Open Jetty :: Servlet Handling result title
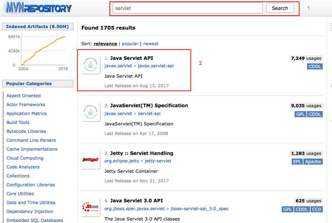The height and width of the screenshot is (223, 332). tap(142, 153)
